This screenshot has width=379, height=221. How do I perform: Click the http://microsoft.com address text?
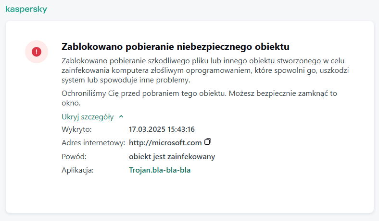(x=165, y=142)
